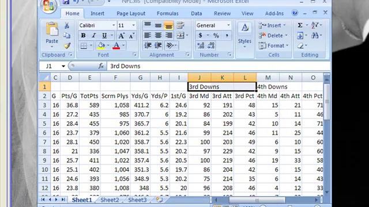Apply Comma Style format
Screen dimensions: 369x207
point(227,36)
